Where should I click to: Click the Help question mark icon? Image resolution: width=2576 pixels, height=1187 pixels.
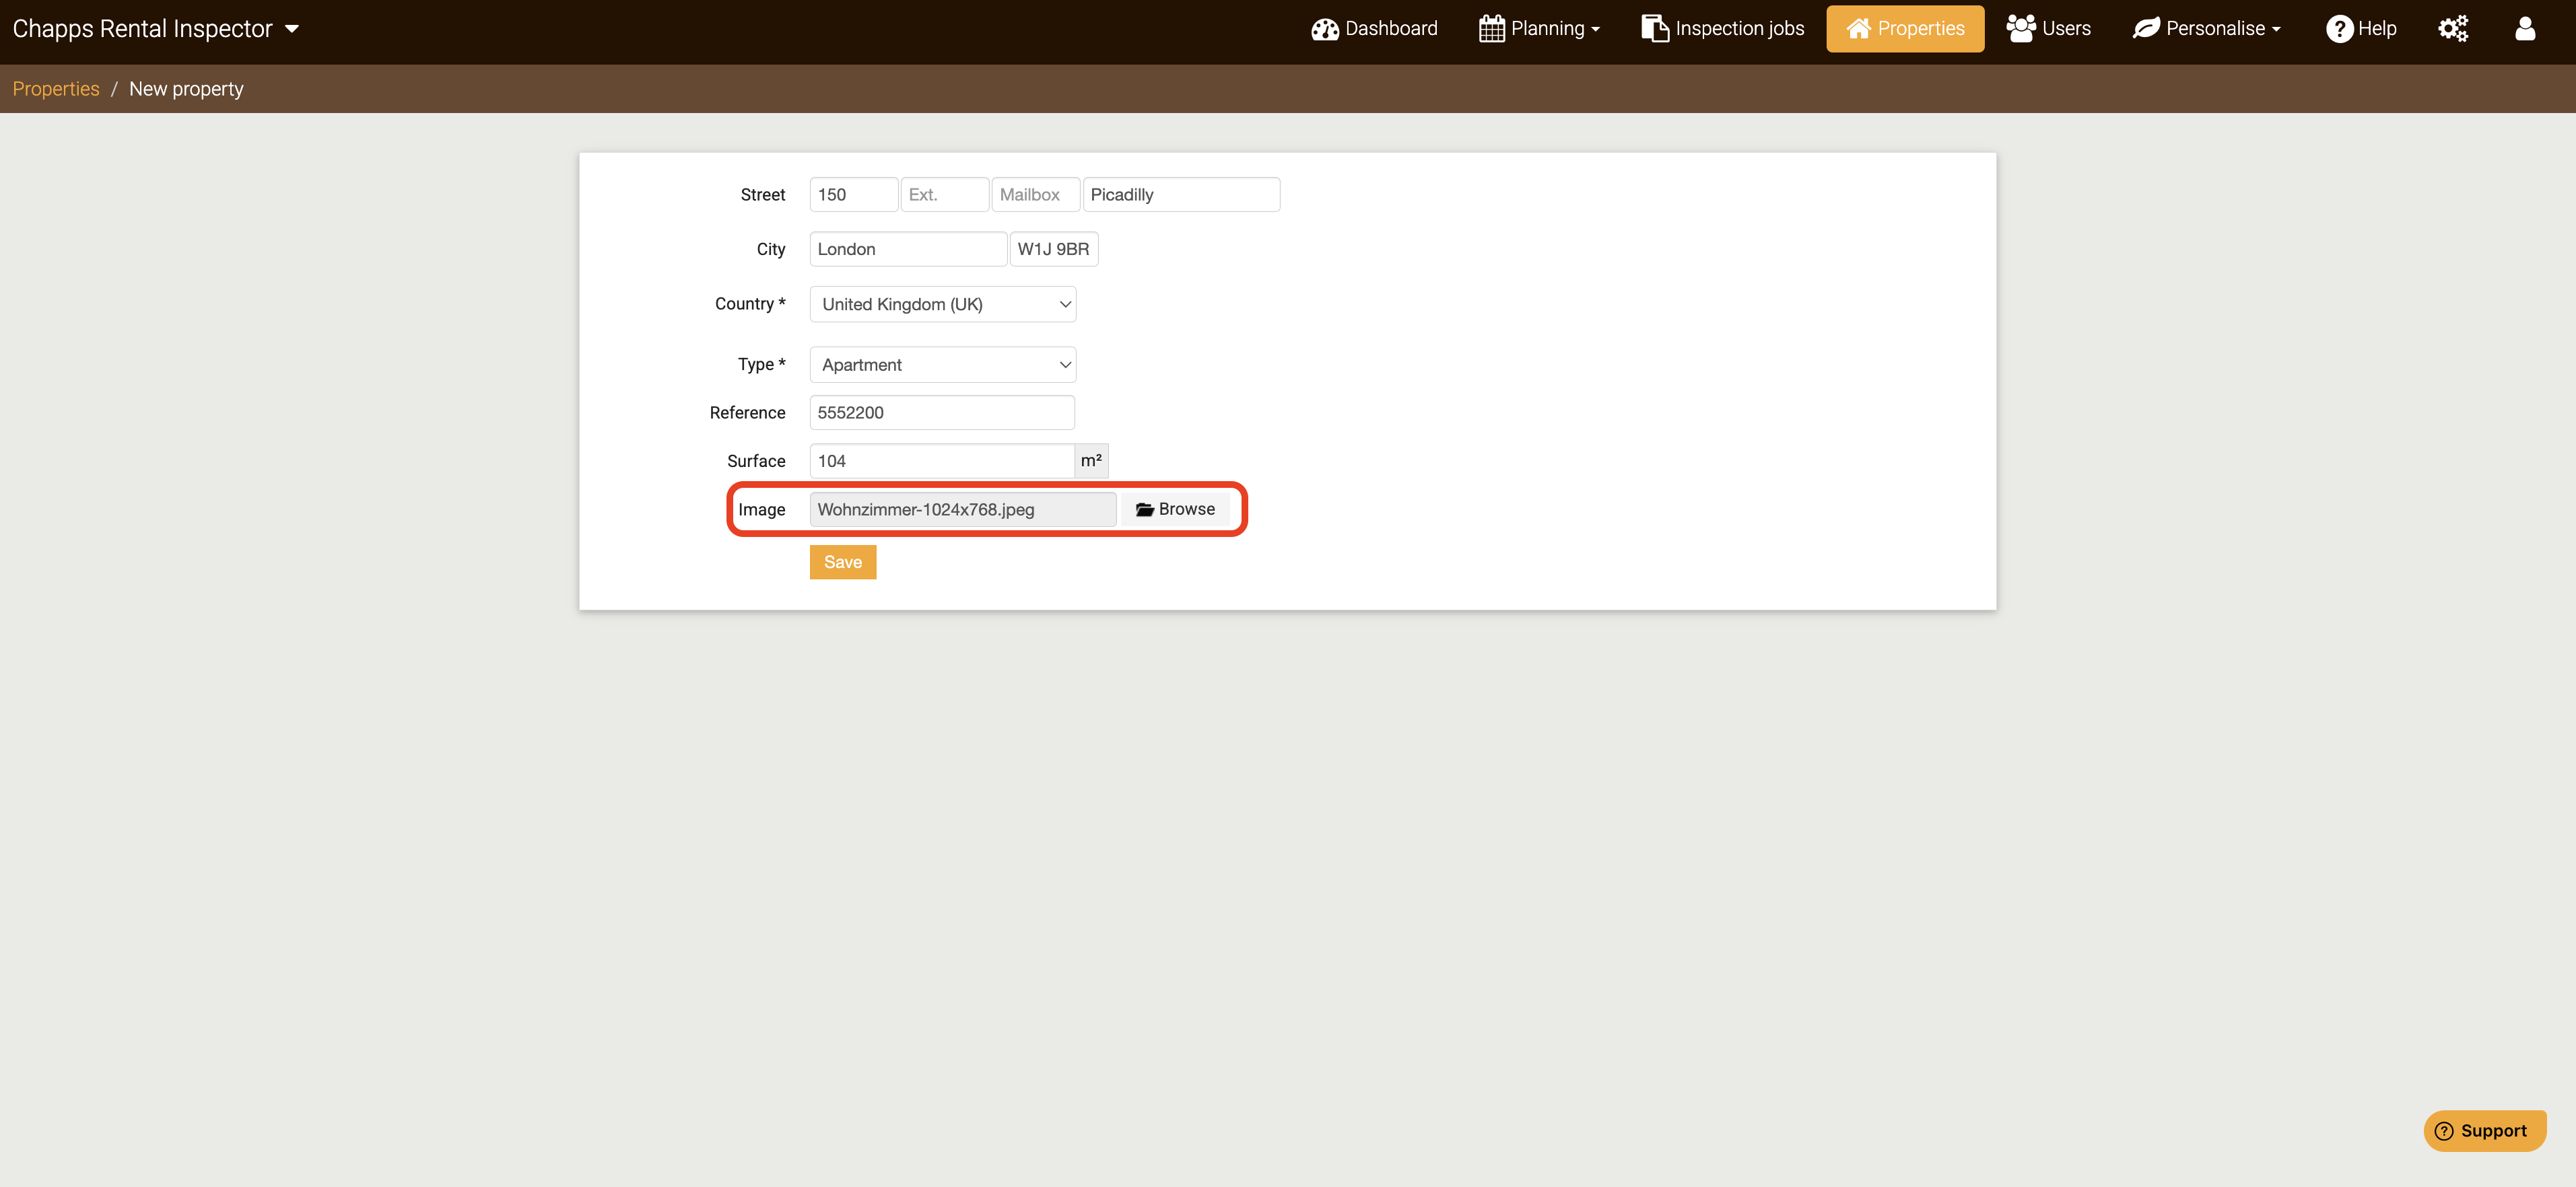tap(2339, 29)
